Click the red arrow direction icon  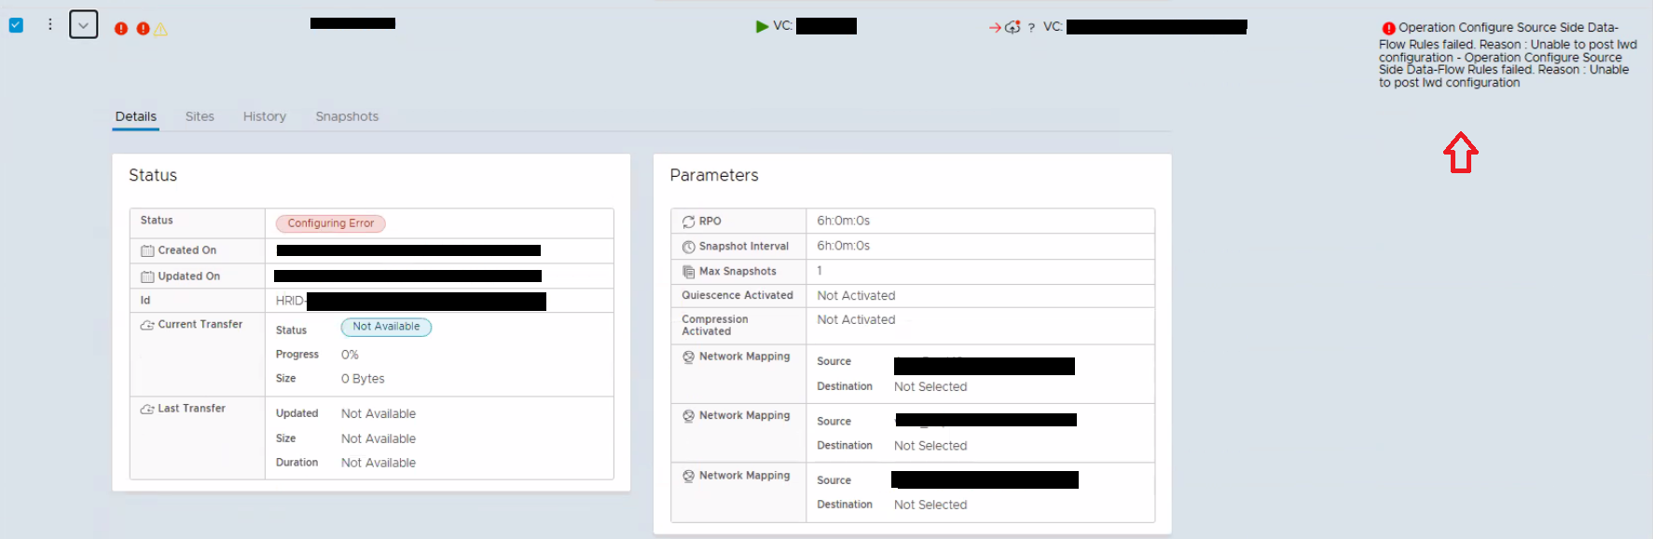click(994, 28)
